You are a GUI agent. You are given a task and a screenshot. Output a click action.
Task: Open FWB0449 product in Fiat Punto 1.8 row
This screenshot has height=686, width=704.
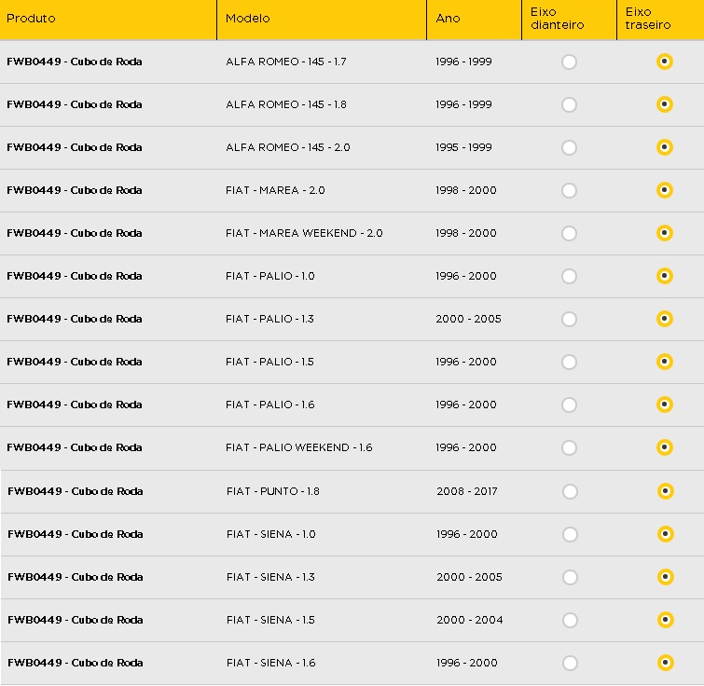tap(76, 491)
